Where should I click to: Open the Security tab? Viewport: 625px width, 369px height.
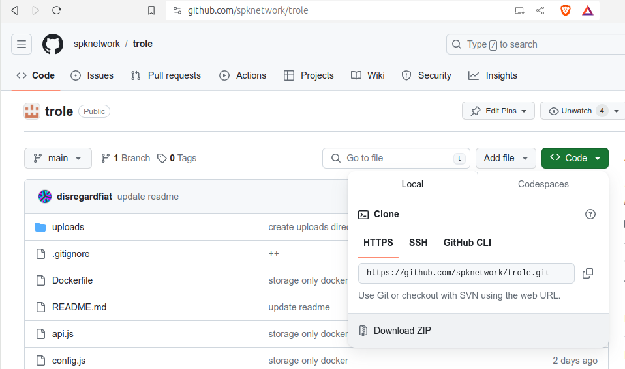click(x=427, y=75)
